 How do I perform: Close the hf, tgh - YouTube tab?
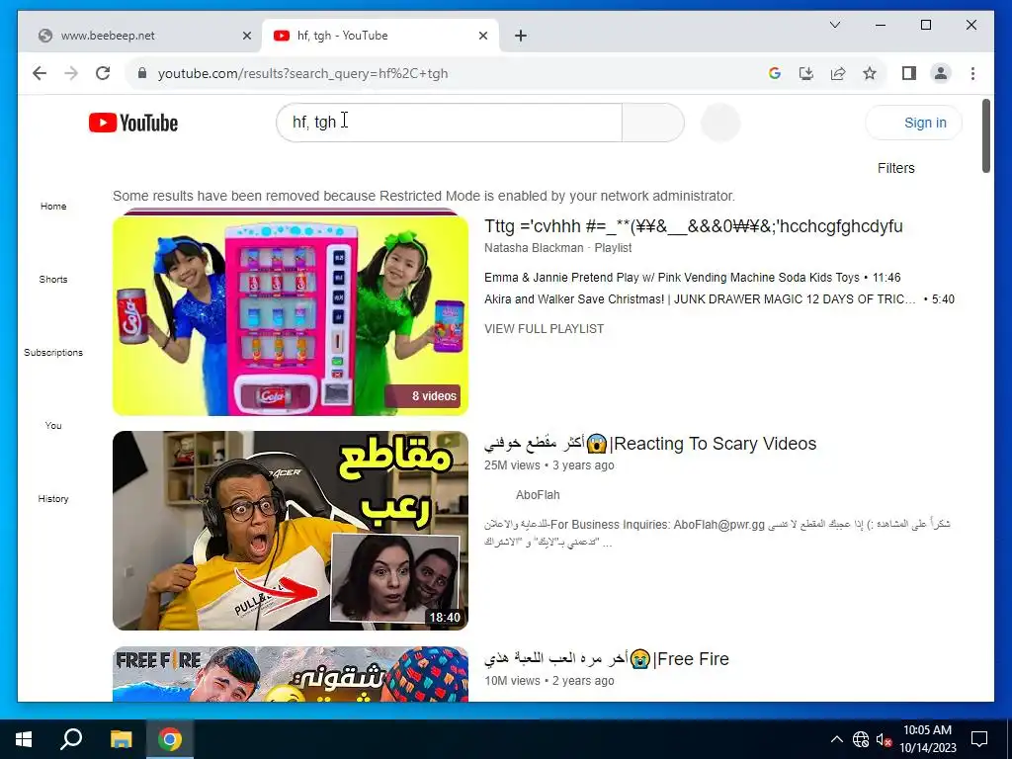pyautogui.click(x=482, y=36)
